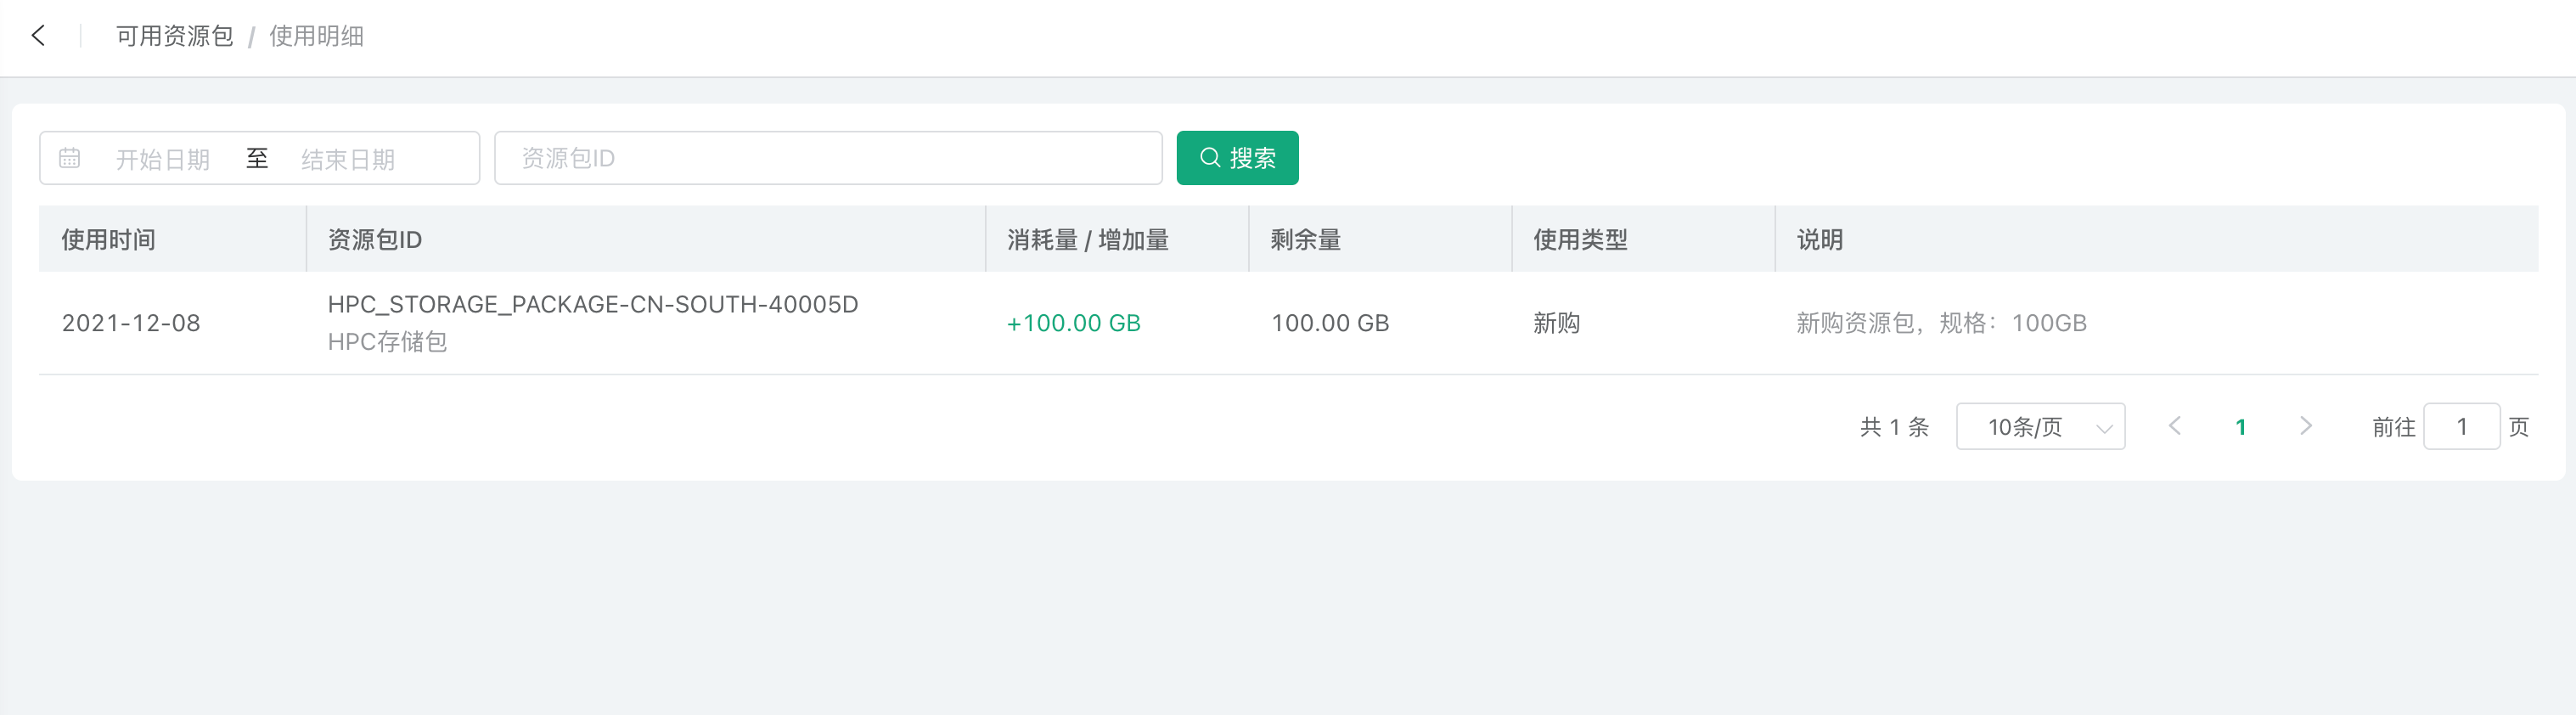Click the 使用类型 column header
This screenshot has height=715, width=2576.
(1580, 240)
